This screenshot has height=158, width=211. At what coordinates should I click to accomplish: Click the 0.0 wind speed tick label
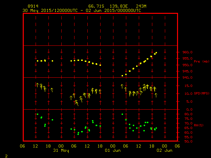(x=187, y=110)
